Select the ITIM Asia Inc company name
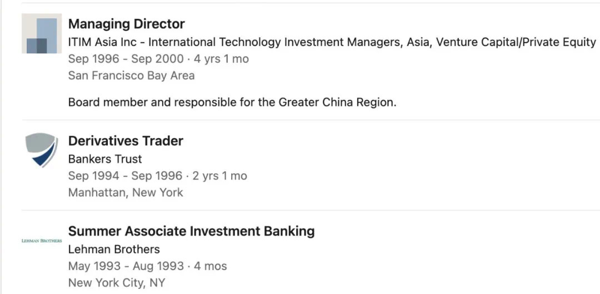600x294 pixels. pos(102,42)
